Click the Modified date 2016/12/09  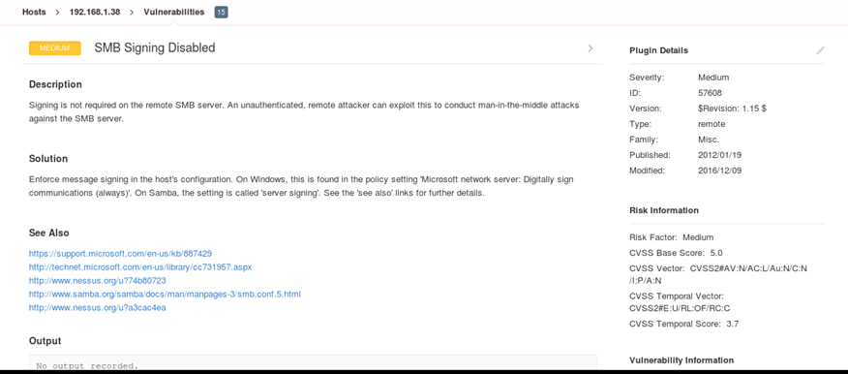(x=720, y=171)
